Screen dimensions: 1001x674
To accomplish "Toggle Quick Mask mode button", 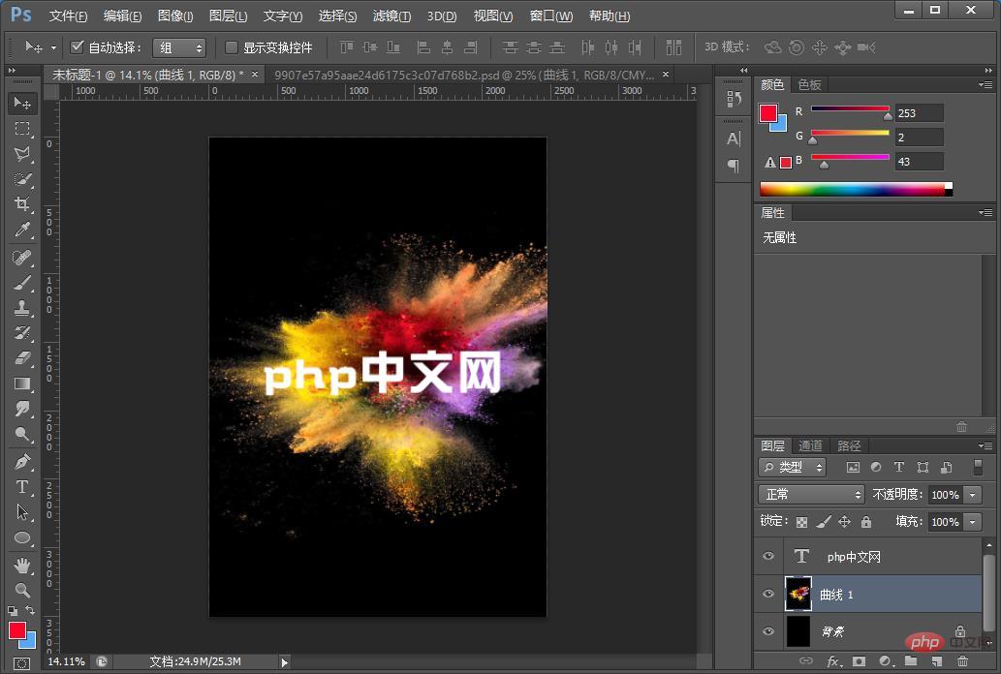I will (x=21, y=663).
